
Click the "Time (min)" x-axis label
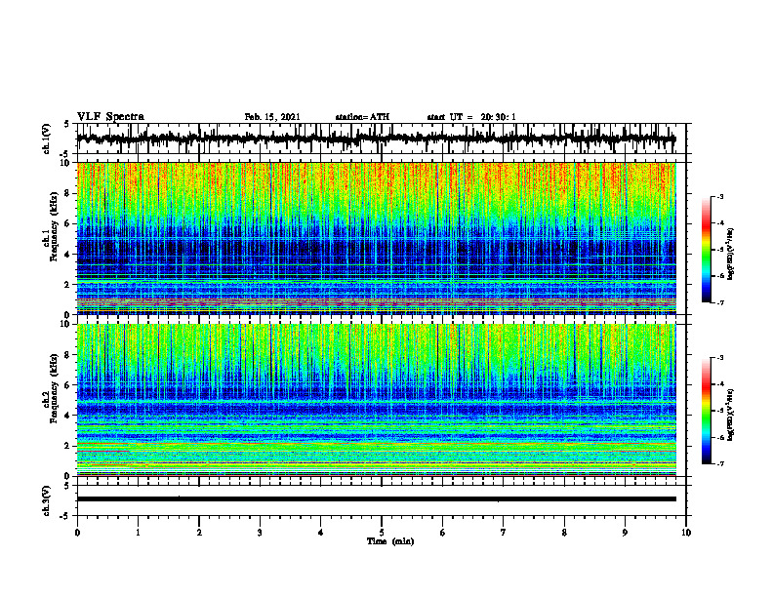[390, 541]
